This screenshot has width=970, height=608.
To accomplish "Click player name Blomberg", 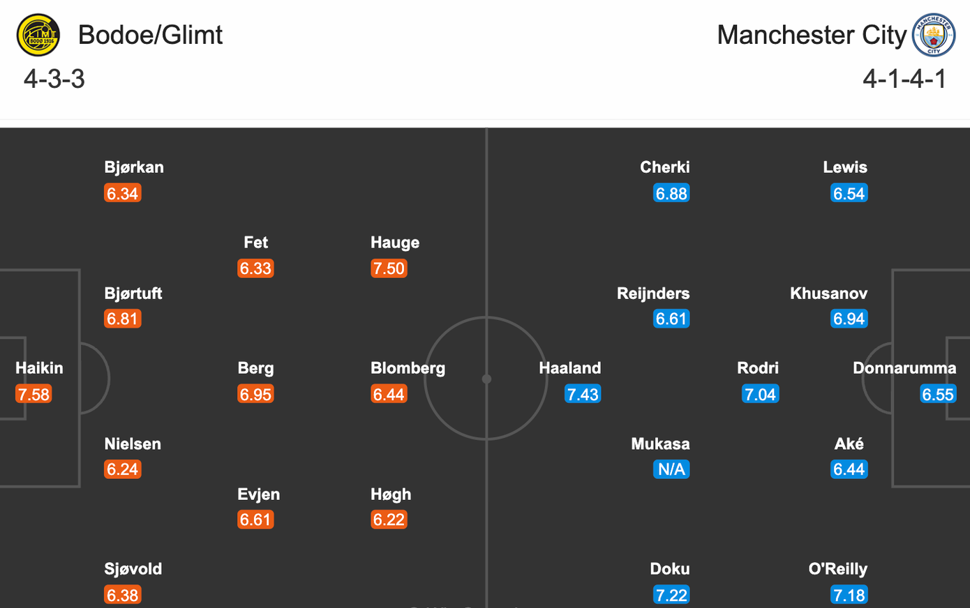I will [408, 368].
